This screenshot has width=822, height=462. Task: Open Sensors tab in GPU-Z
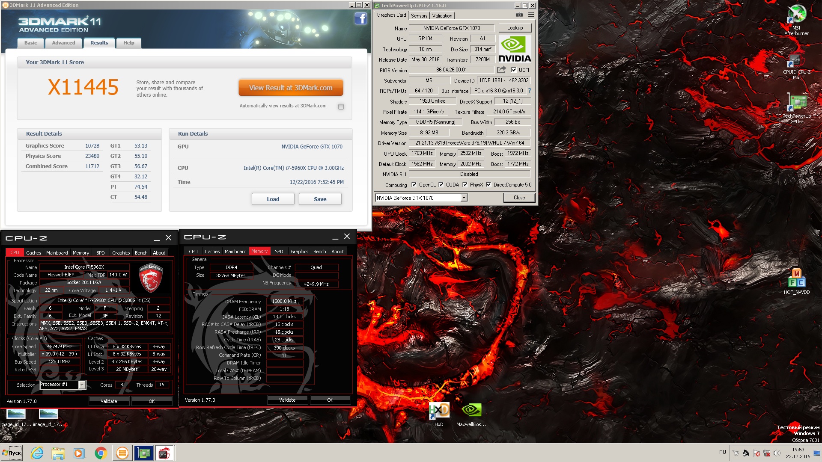(419, 16)
